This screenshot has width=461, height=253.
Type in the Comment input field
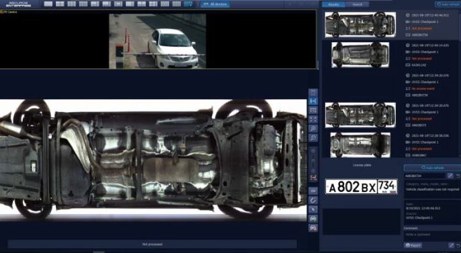pyautogui.click(x=432, y=234)
